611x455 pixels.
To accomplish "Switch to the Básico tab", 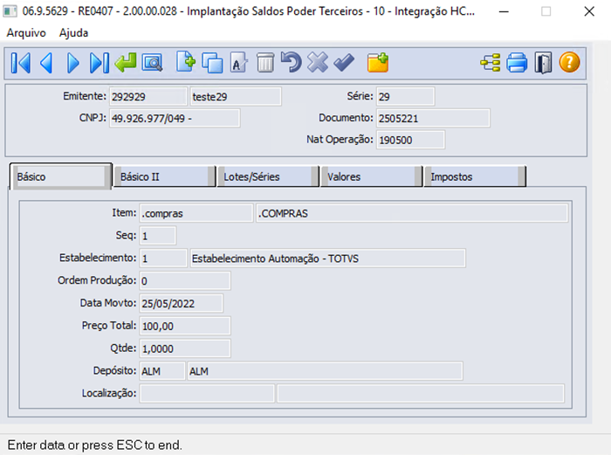I will tap(60, 176).
